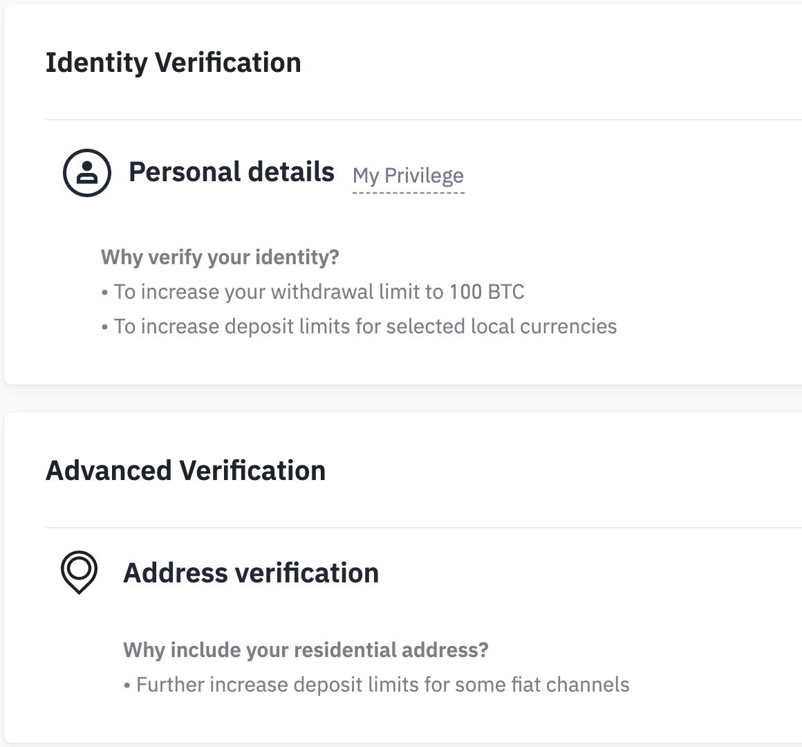The width and height of the screenshot is (802, 747).
Task: Click the Advanced Verification section heading
Action: 185,470
